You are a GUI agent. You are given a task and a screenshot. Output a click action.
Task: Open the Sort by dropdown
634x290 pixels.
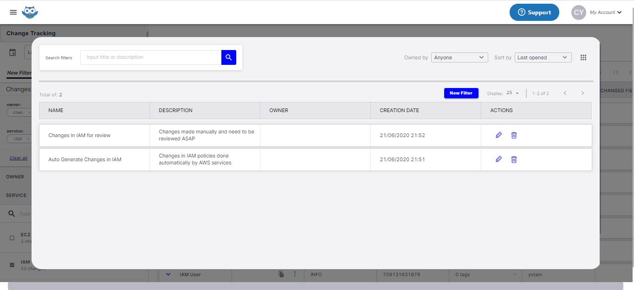(543, 57)
